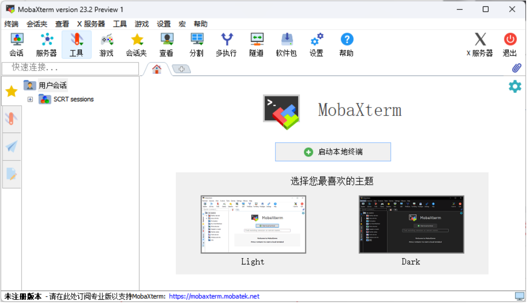Open the 设置 menu in menu bar
The width and height of the screenshot is (527, 303).
click(x=163, y=24)
